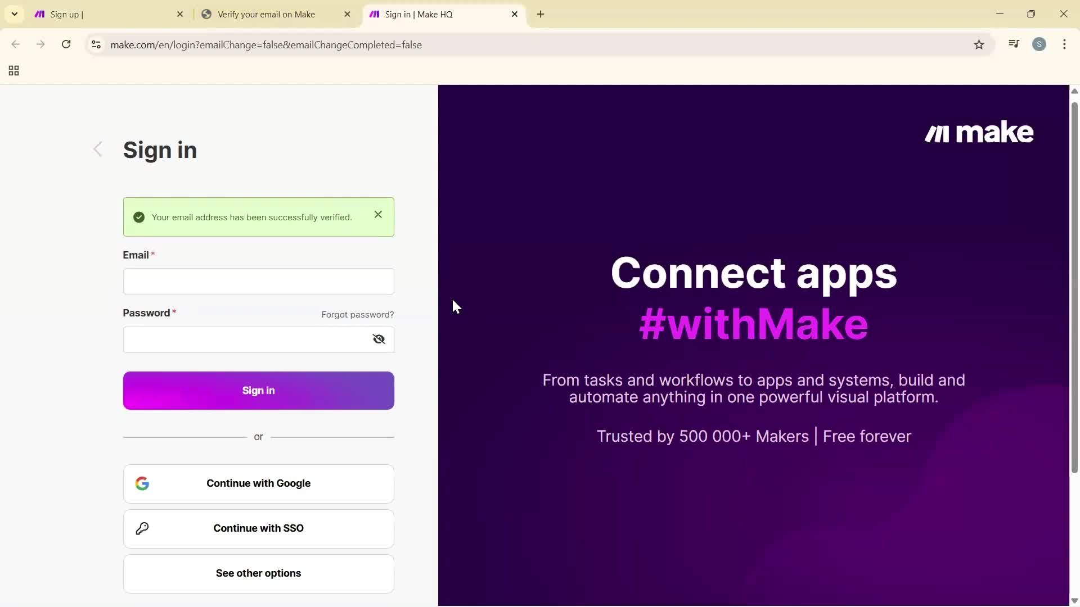Bookmark this page with the star icon
Viewport: 1080px width, 607px height.
[979, 44]
